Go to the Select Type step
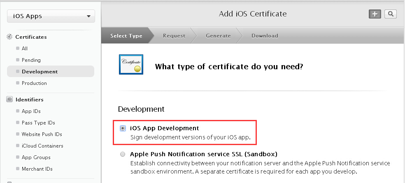405x183 pixels. [x=126, y=36]
